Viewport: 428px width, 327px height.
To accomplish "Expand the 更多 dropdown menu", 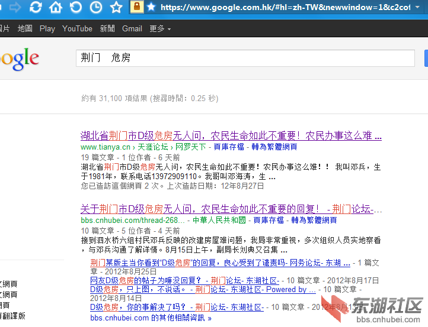I will click(160, 28).
